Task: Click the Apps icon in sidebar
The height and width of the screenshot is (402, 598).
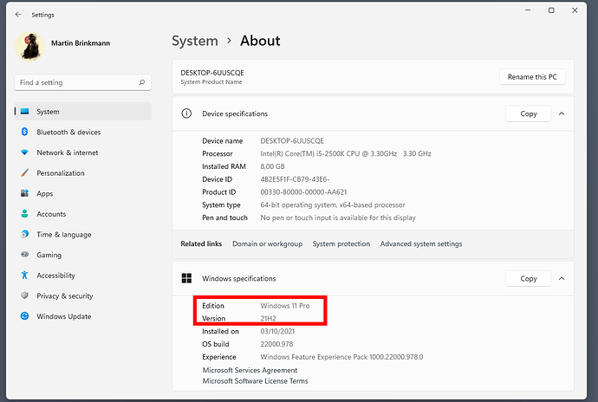Action: point(25,193)
